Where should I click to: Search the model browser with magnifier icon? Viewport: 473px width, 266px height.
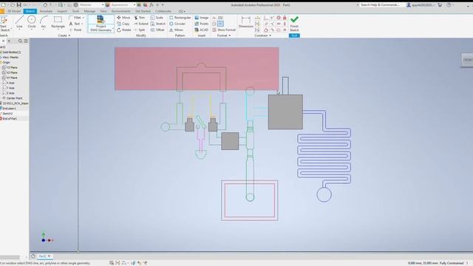(20, 41)
